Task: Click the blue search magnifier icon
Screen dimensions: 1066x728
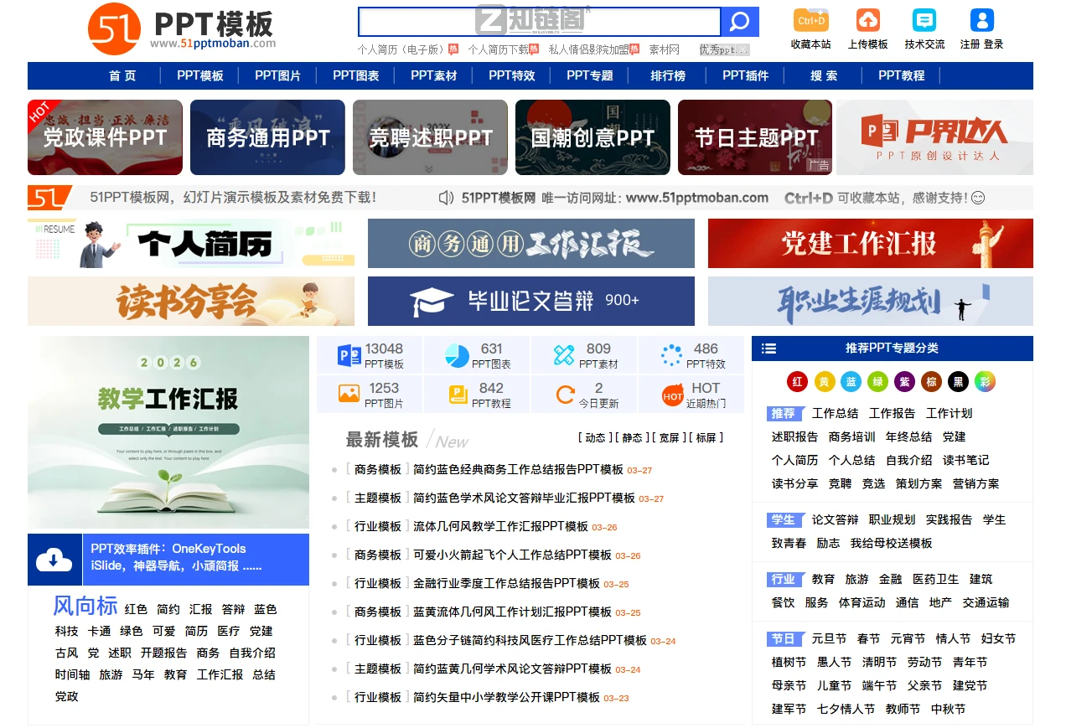Action: coord(738,22)
